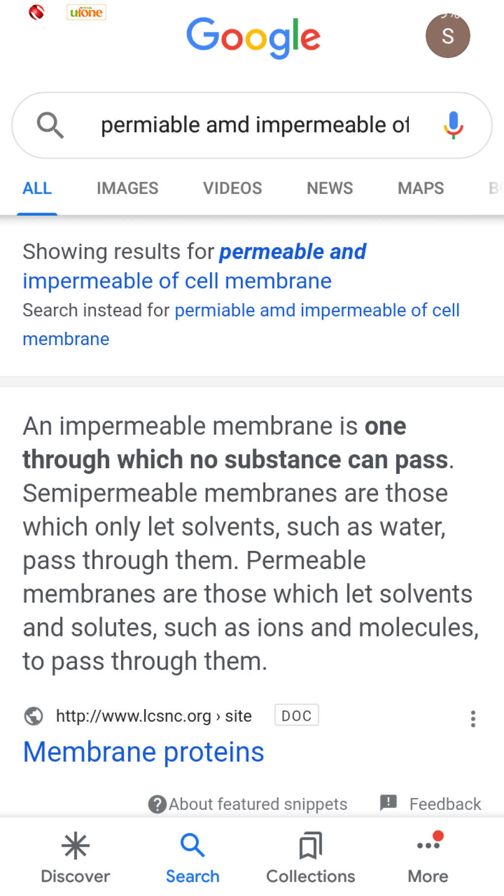Click the Feedback flag icon
The image size is (504, 896).
click(388, 802)
